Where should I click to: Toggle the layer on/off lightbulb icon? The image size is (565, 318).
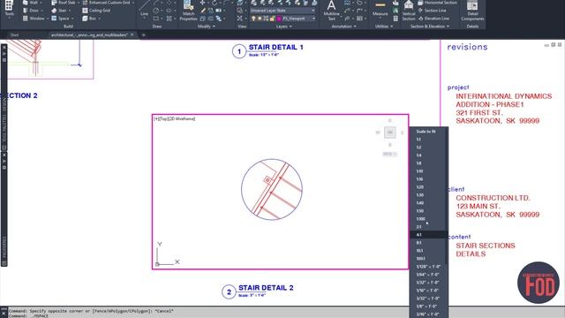[x=253, y=19]
